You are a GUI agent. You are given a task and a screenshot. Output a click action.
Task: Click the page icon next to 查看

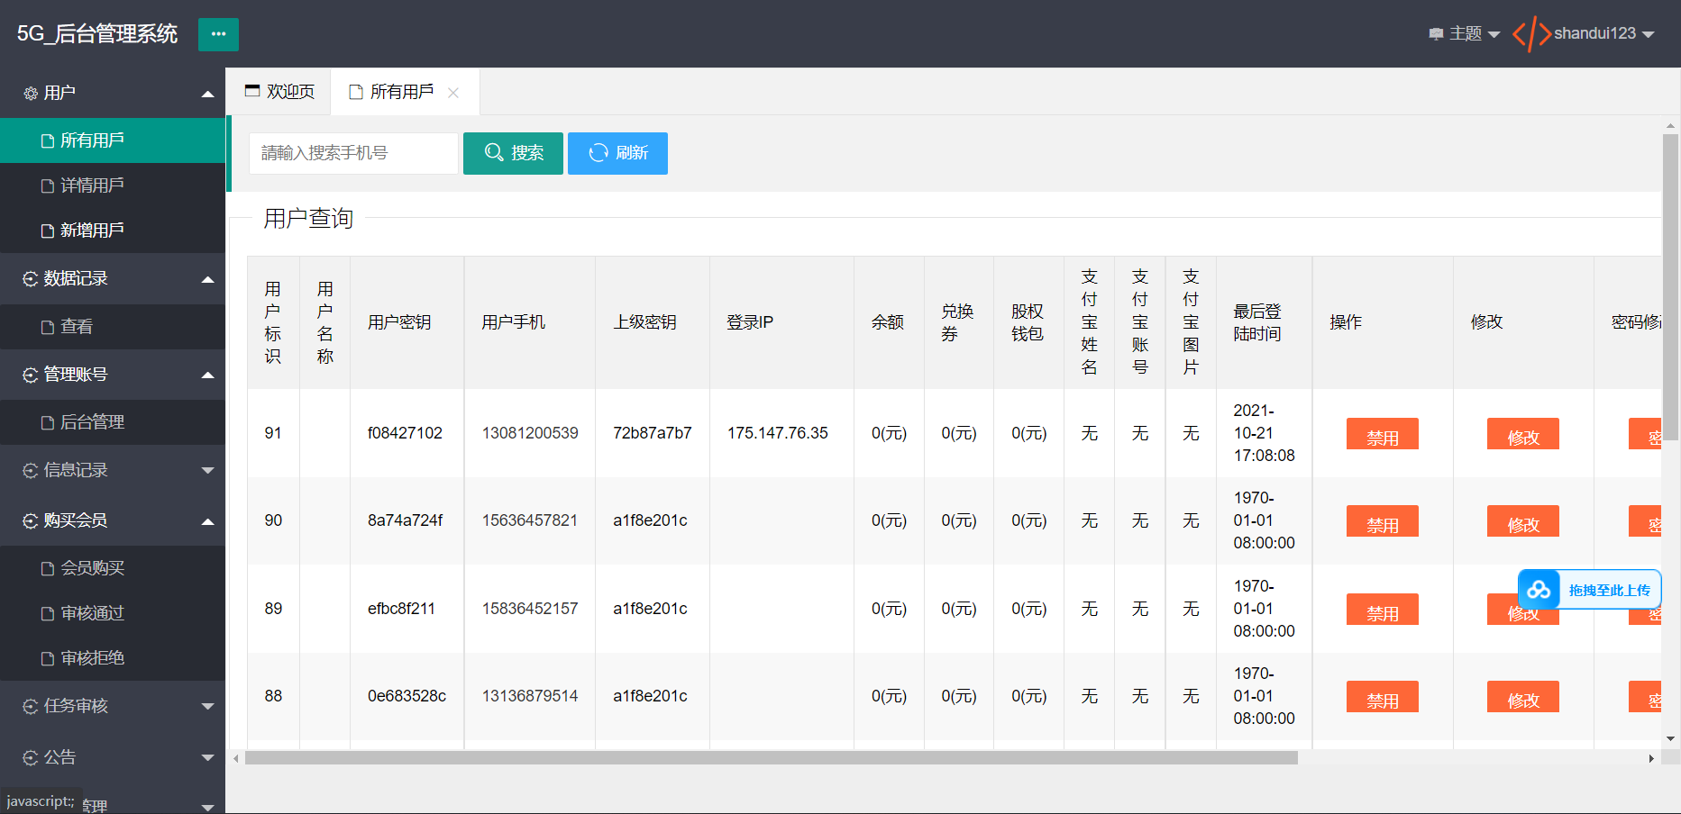point(48,328)
